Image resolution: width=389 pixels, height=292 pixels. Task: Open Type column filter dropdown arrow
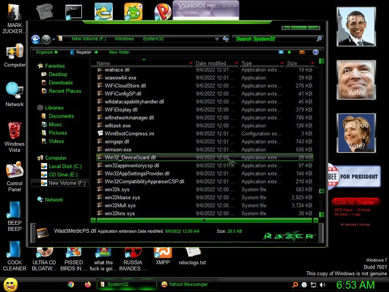(282, 63)
